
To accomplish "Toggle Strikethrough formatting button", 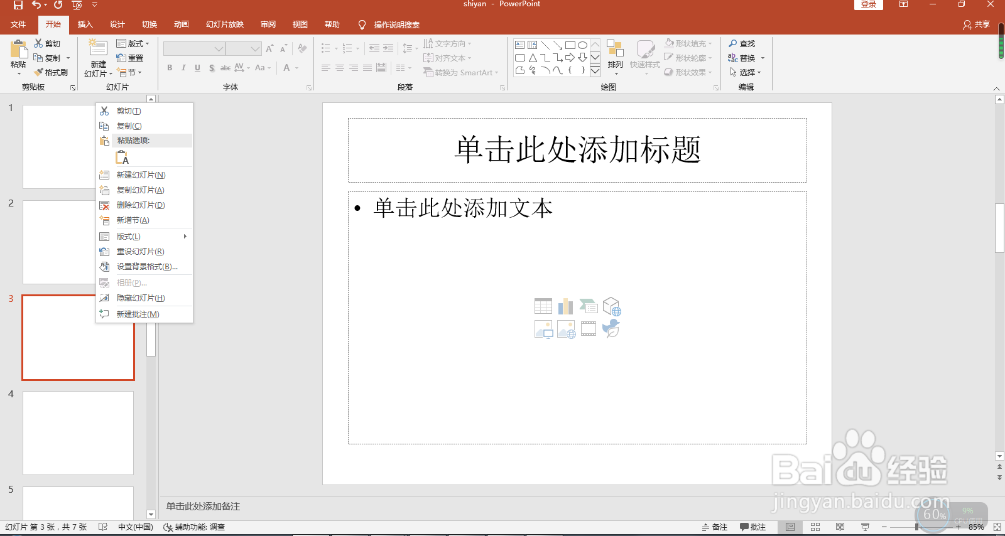I will [225, 68].
